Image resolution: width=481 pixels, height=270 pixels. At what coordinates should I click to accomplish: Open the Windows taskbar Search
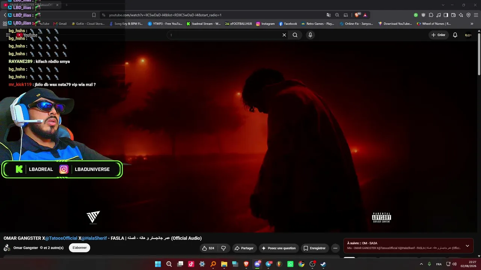(x=169, y=264)
